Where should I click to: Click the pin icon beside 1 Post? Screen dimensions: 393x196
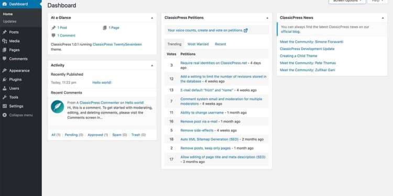tap(53, 28)
